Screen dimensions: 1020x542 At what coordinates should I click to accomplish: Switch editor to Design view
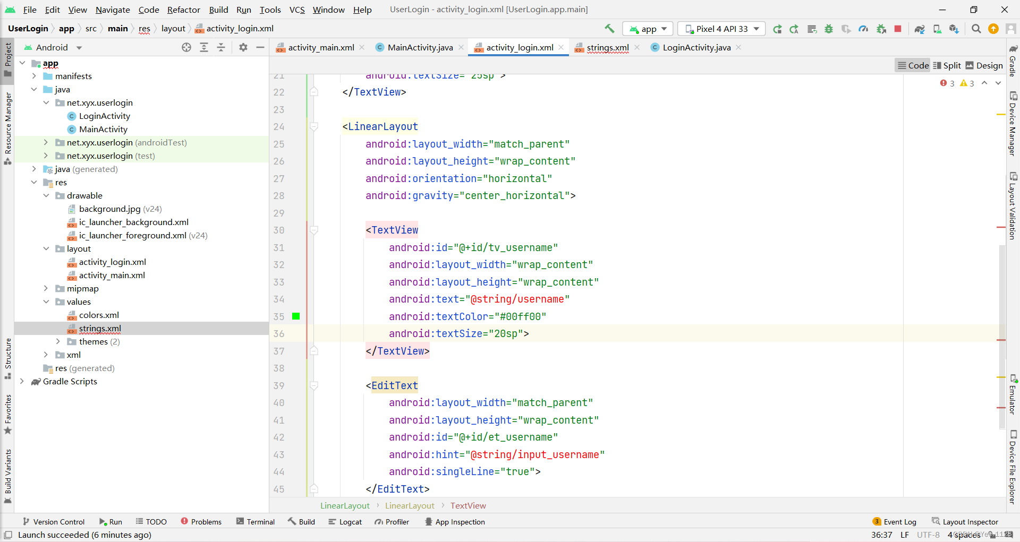click(984, 65)
